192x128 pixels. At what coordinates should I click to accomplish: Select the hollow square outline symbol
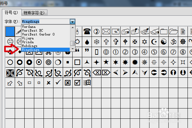click(77, 62)
